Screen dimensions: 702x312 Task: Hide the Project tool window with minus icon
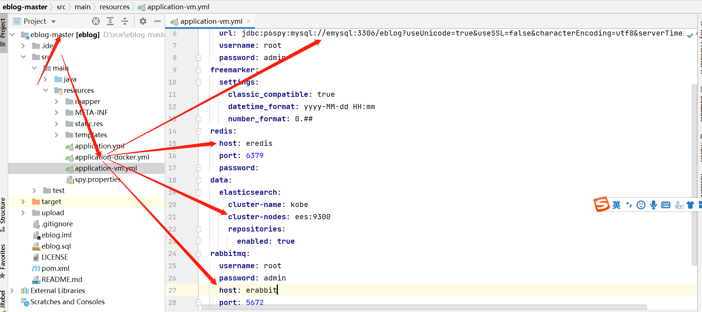click(157, 21)
